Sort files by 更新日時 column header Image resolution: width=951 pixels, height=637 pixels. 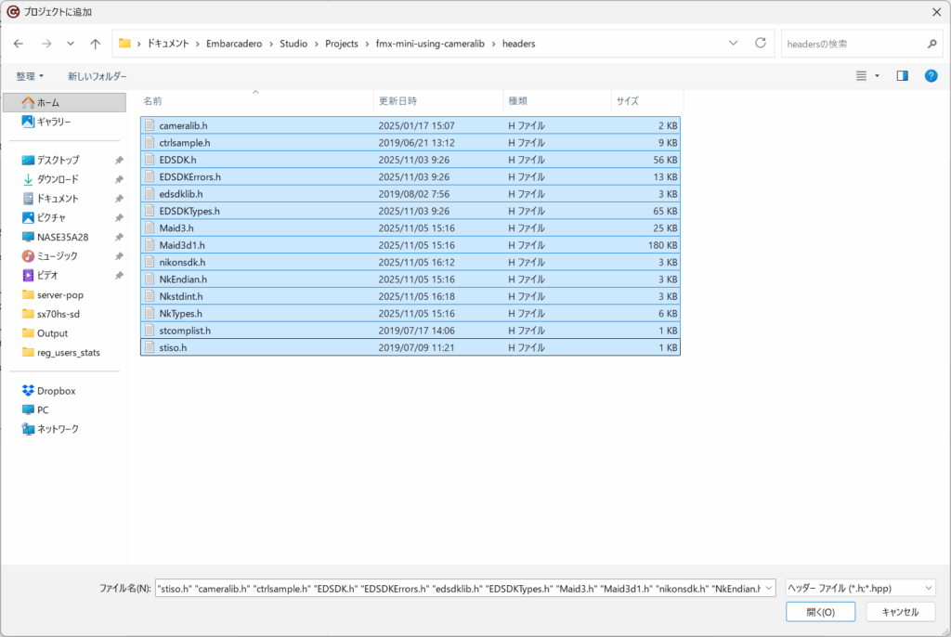[397, 100]
